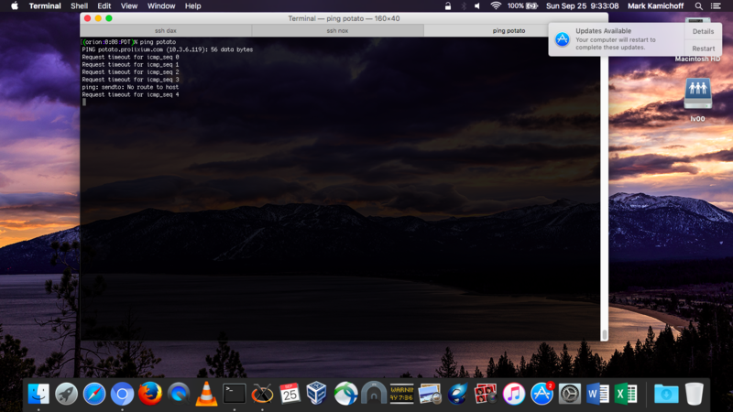
Task: Open Microsoft Word from the dock
Action: [597, 394]
